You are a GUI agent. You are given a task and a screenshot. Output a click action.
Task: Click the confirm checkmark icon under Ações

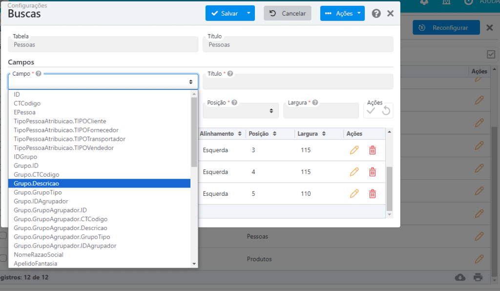(371, 111)
